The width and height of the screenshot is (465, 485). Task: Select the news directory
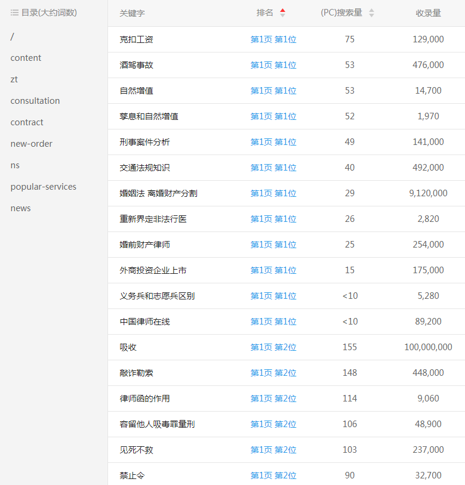[x=20, y=208]
